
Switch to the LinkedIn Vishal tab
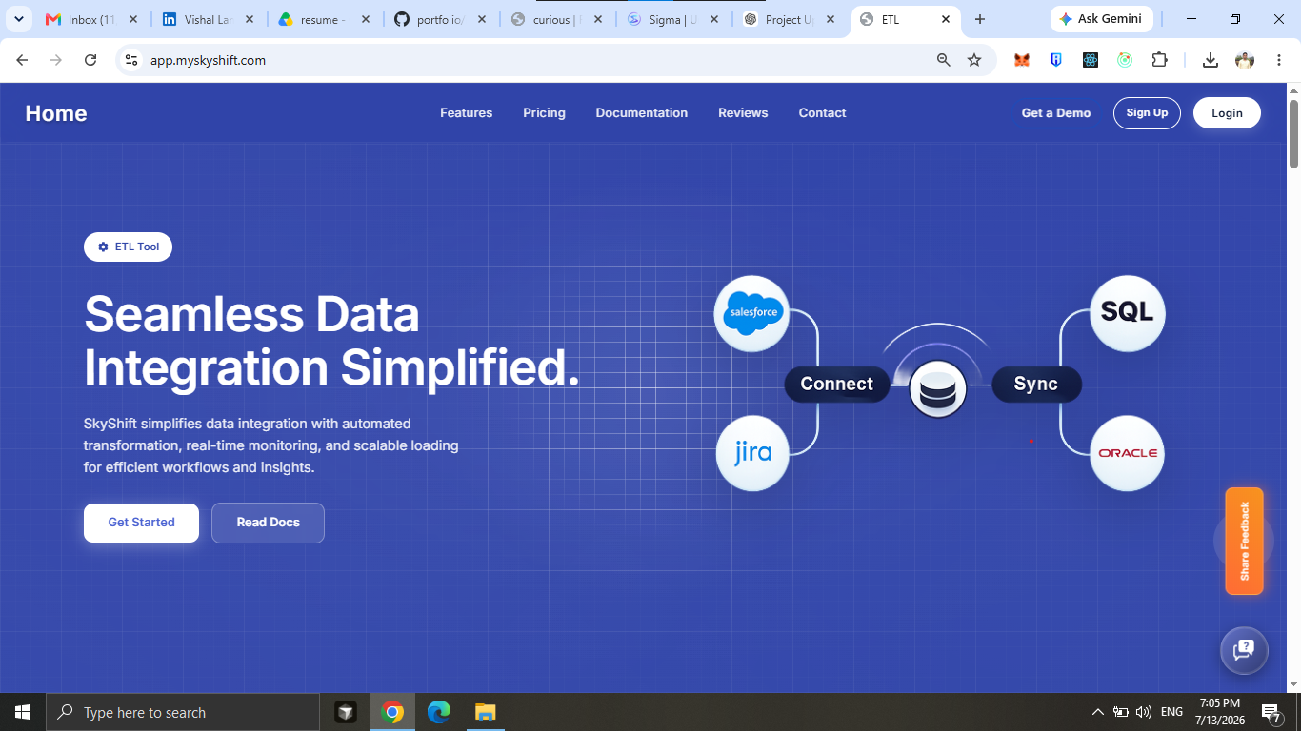click(210, 19)
